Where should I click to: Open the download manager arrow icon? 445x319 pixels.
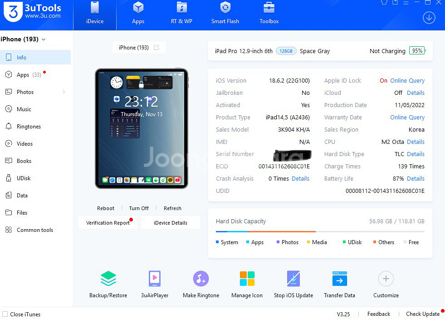[x=429, y=18]
